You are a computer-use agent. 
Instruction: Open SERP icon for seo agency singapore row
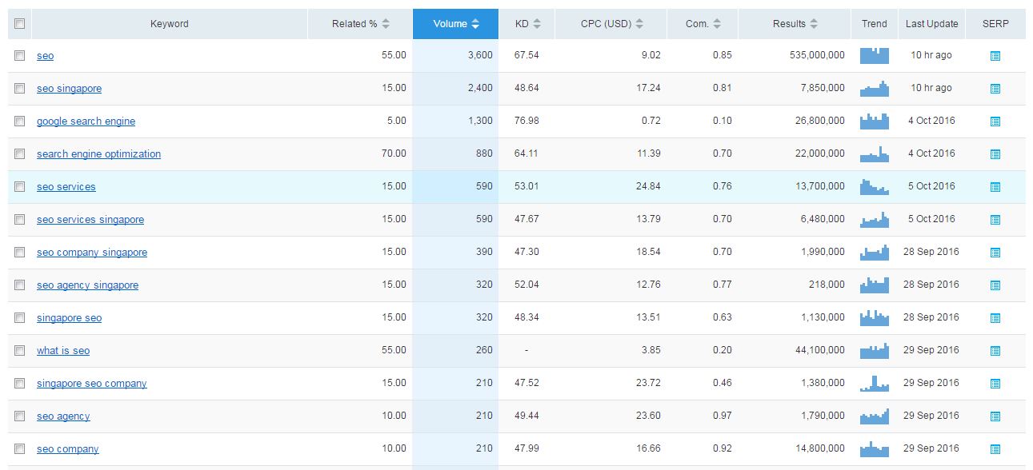(x=995, y=285)
